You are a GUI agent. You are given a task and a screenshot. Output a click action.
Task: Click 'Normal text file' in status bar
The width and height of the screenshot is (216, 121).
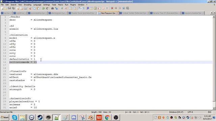tap(6, 112)
